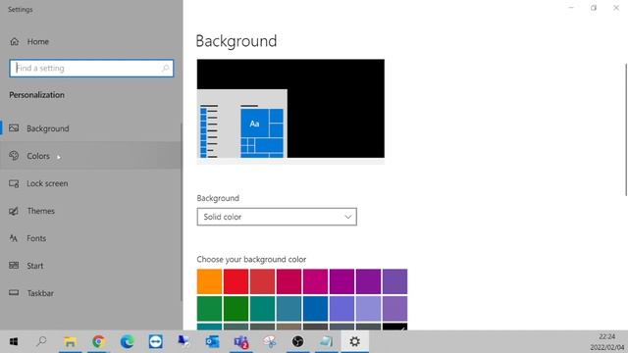
Task: Choose the periwinkle blue-purple swatch
Action: 341,309
